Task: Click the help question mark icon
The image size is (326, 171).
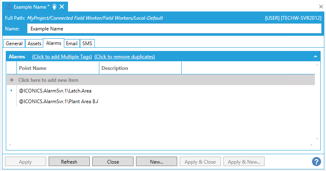Action: (317, 162)
